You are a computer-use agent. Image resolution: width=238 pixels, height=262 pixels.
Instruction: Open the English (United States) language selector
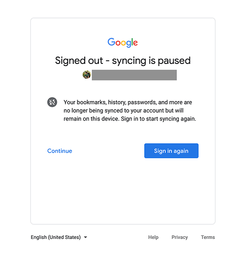click(x=59, y=237)
